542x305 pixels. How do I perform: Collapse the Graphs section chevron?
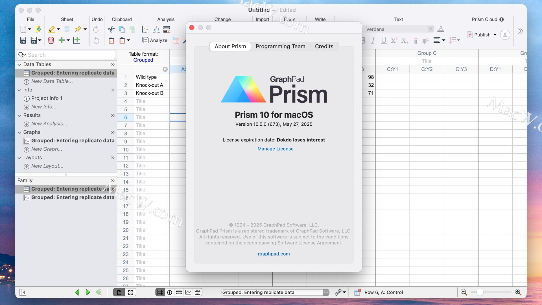pos(19,132)
